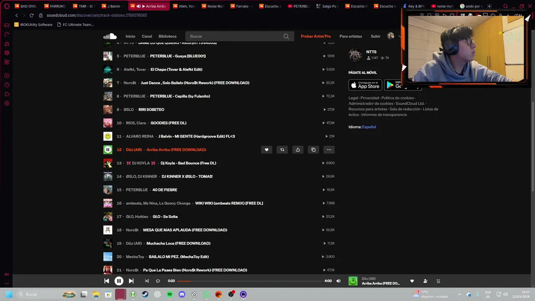Go back with the browser back arrow
Screen dimensions: 535x301
17,15
